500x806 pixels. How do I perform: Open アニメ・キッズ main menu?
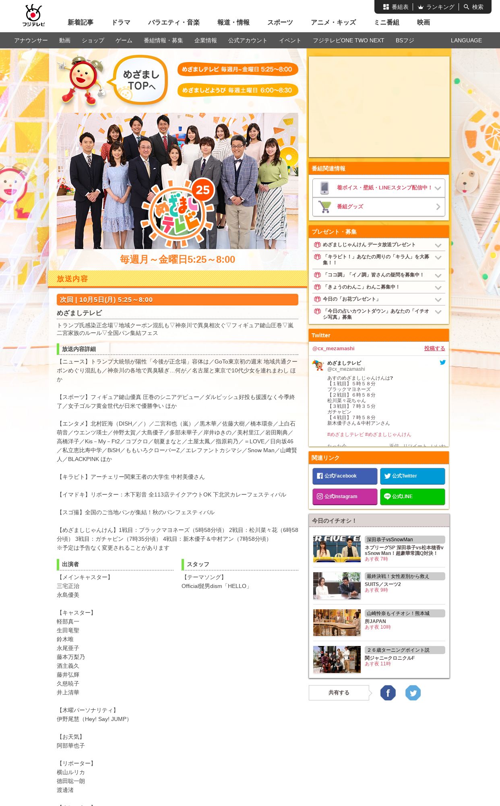(x=333, y=22)
